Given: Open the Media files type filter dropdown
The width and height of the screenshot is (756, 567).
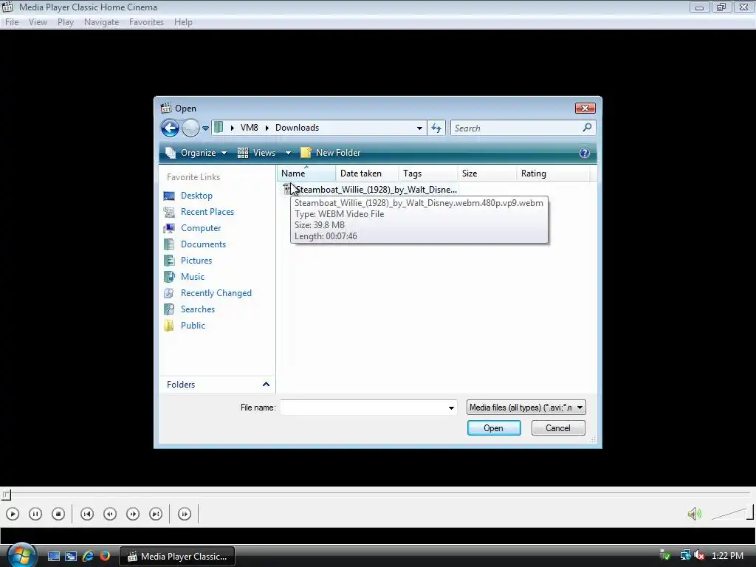Looking at the screenshot, I should click(526, 408).
